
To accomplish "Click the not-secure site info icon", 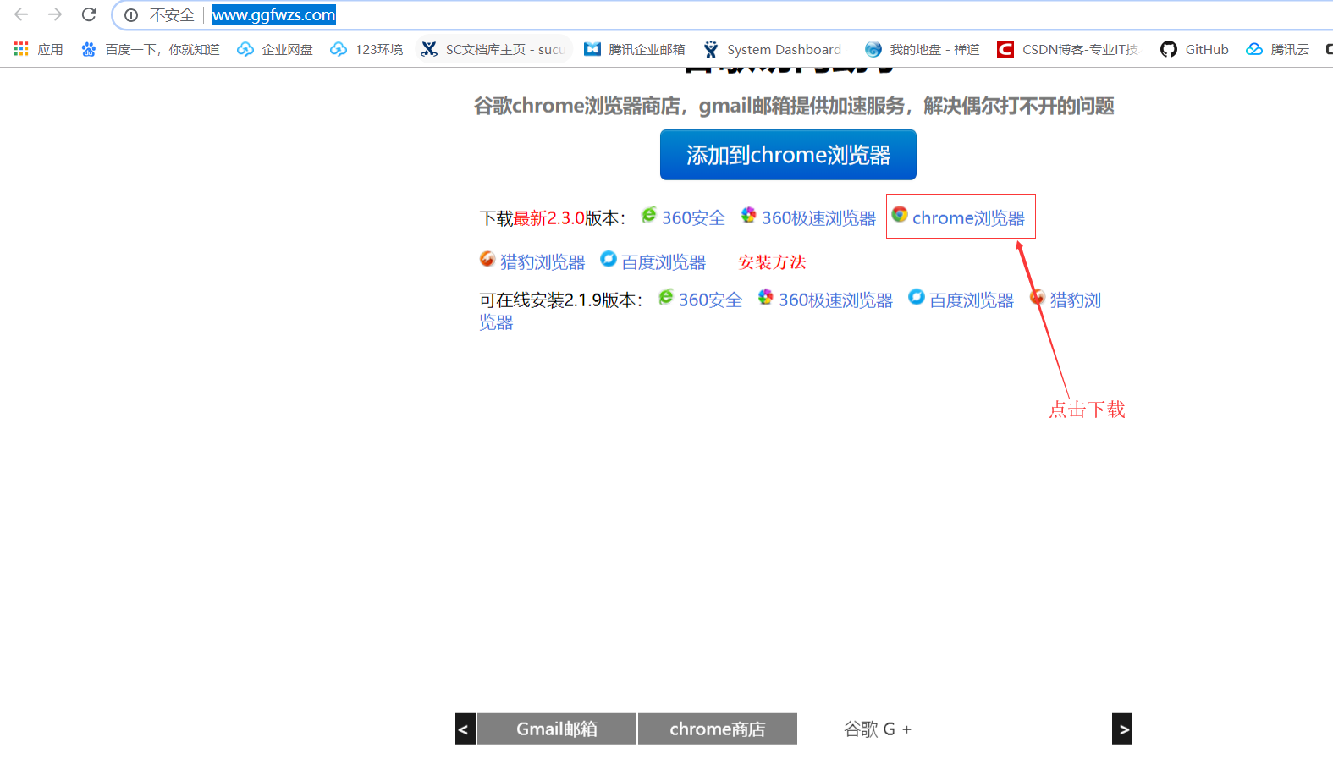I will (131, 15).
